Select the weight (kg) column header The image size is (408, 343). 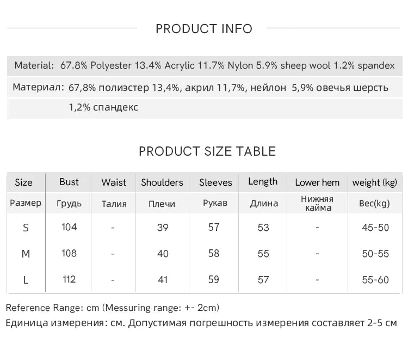pos(375,182)
